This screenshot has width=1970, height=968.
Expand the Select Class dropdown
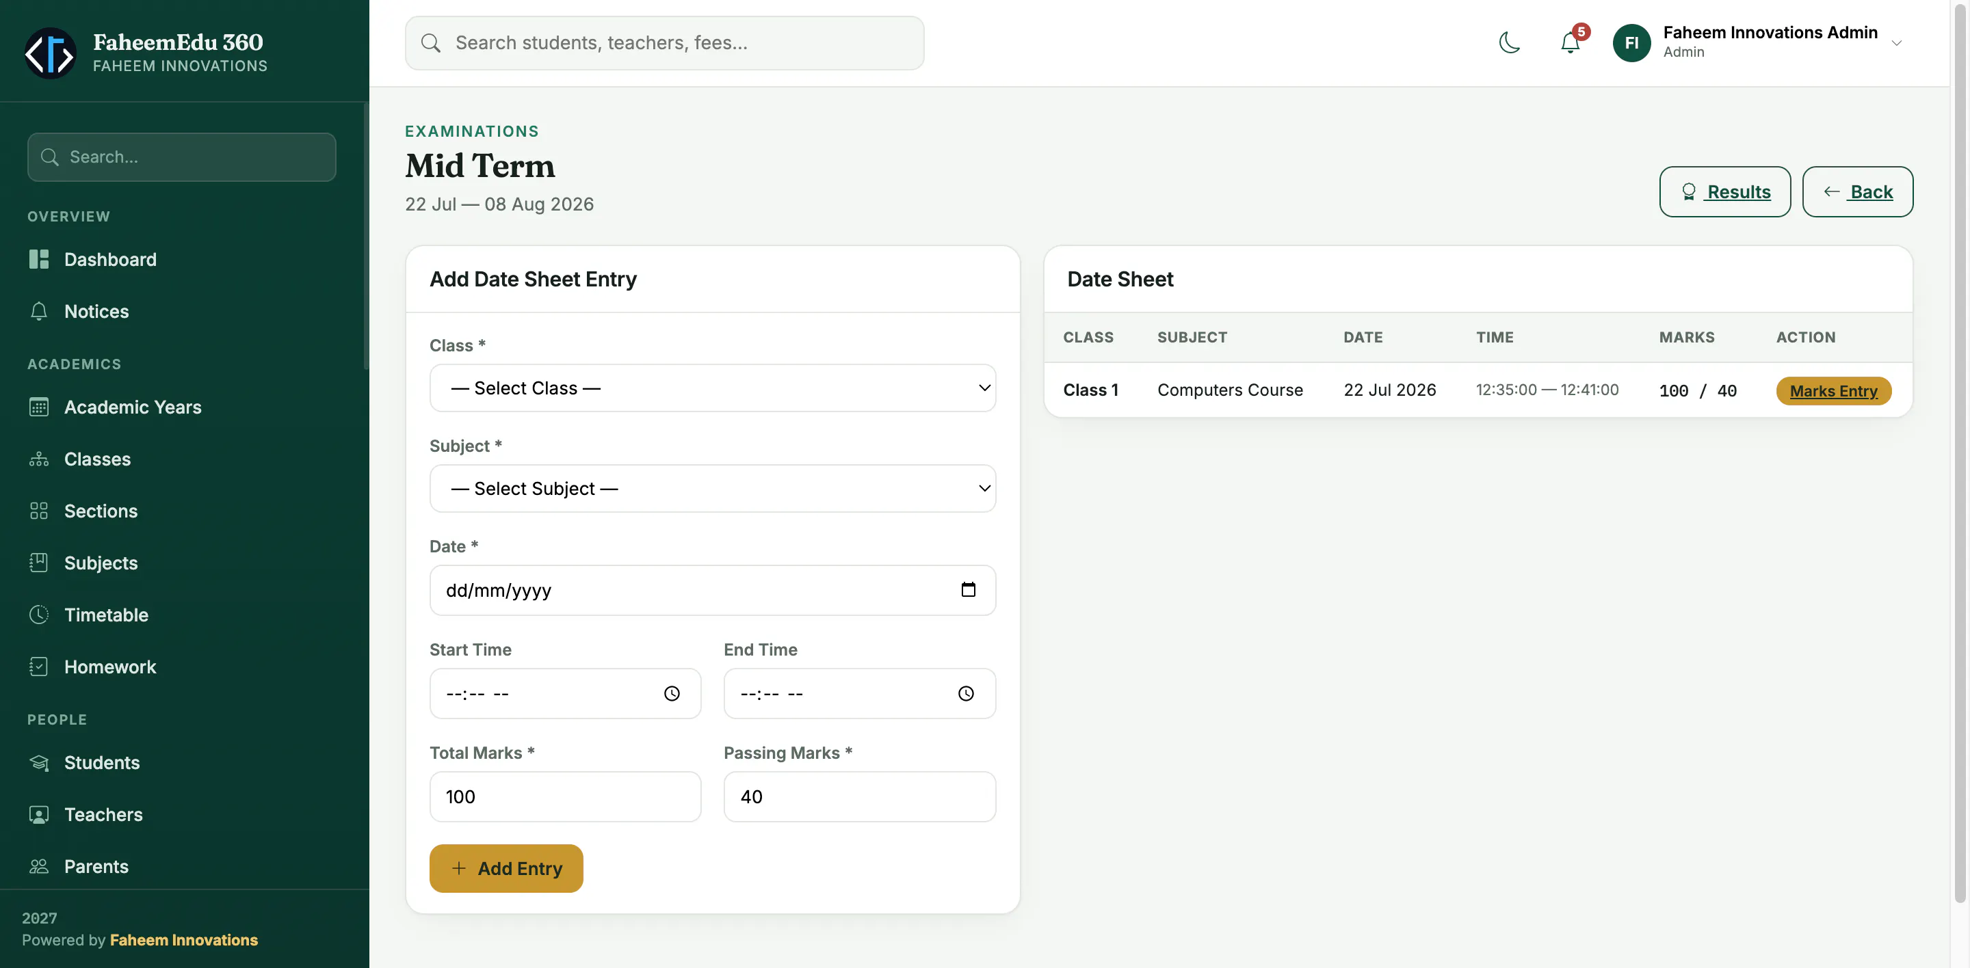point(712,388)
